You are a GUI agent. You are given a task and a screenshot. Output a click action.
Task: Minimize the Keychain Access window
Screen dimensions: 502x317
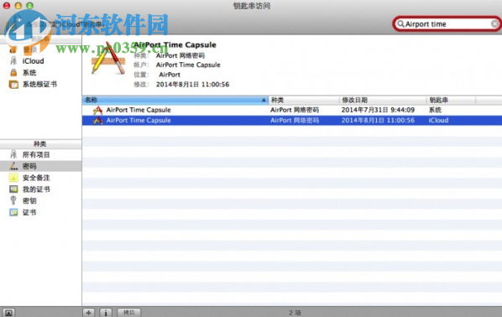tap(18, 5)
